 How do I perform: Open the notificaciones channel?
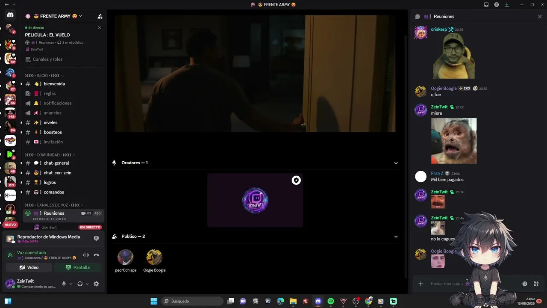pyautogui.click(x=64, y=103)
